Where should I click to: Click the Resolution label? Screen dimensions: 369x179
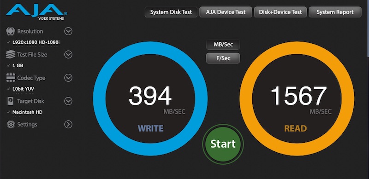point(30,31)
